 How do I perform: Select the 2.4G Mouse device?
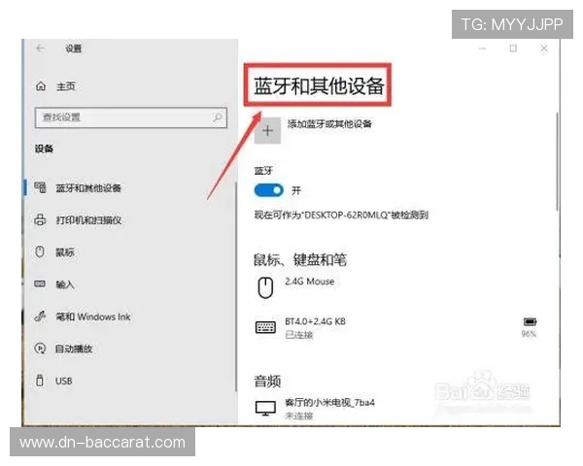coord(310,282)
